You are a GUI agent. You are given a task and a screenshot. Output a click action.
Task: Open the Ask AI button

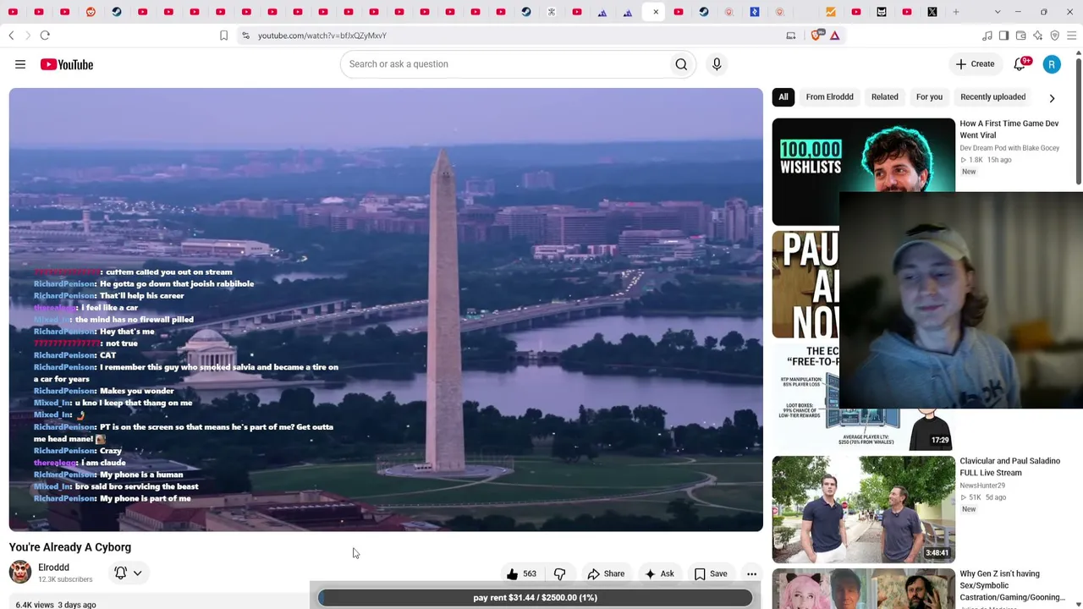coord(659,573)
